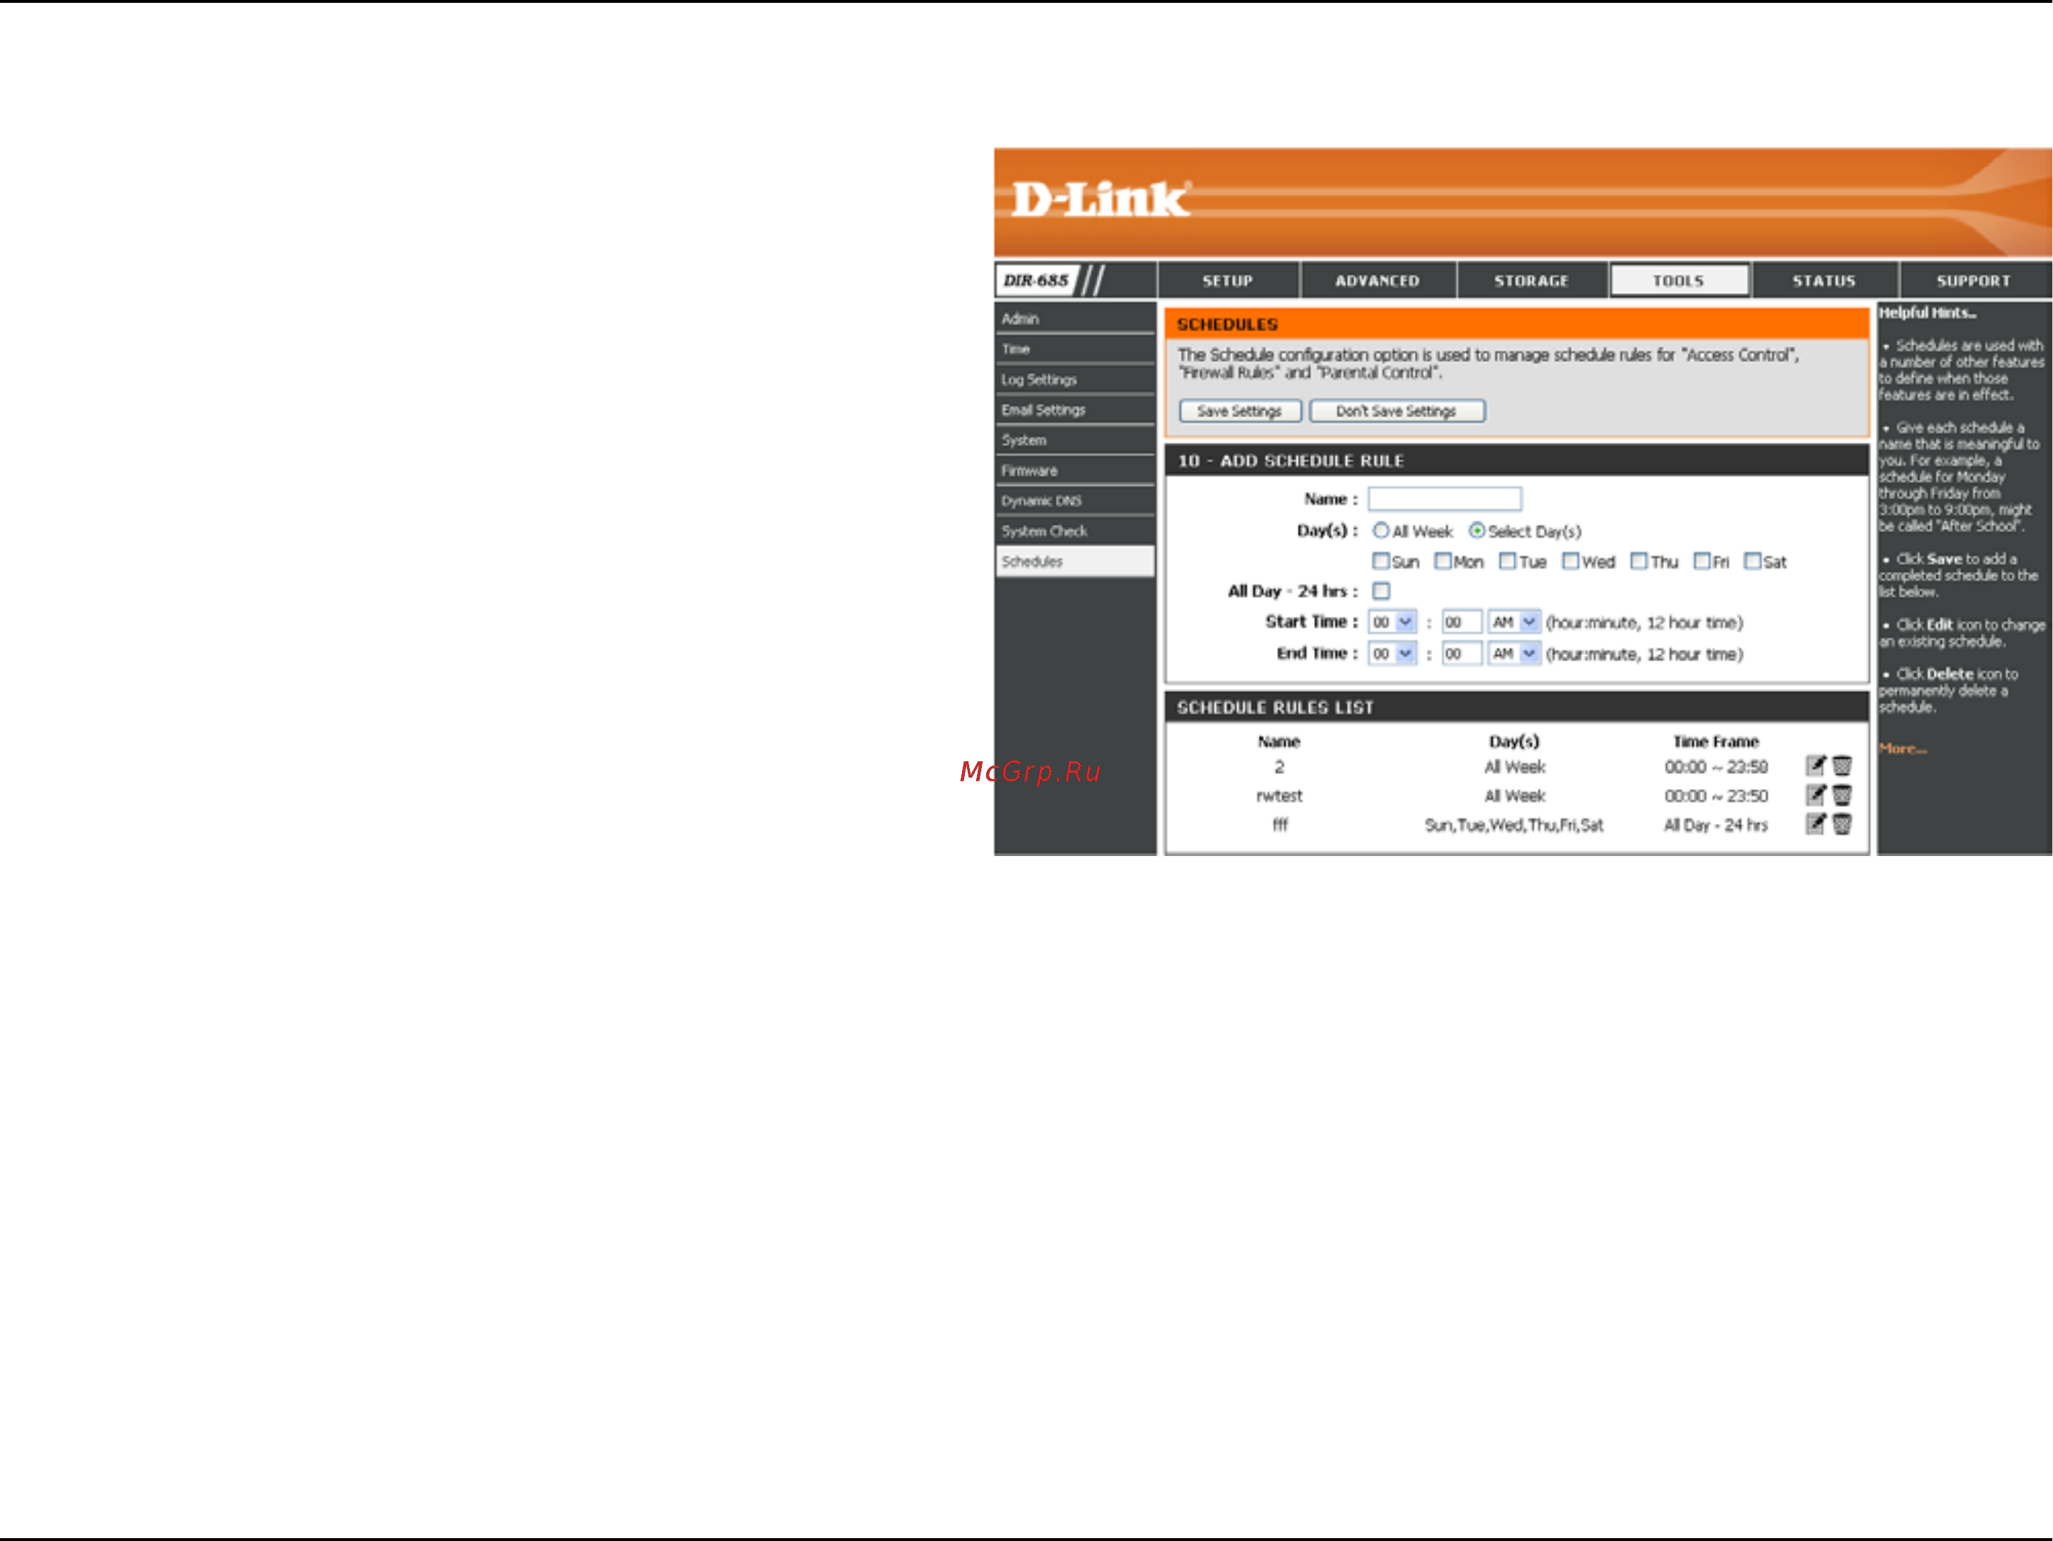Click the Day(s) column header in rules list
Screen dimensions: 2053x1541
(x=1514, y=741)
